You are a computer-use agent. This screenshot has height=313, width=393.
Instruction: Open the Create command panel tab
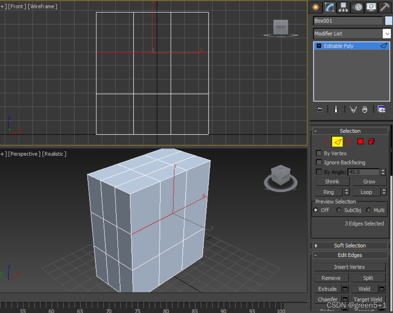[315, 7]
